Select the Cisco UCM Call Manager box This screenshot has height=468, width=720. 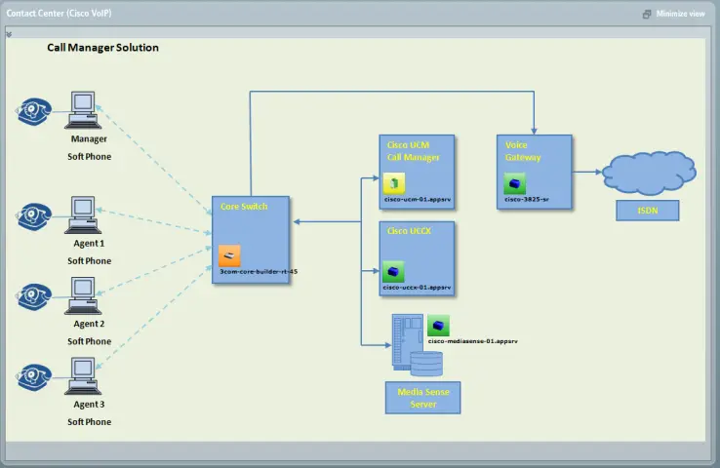coord(417,172)
